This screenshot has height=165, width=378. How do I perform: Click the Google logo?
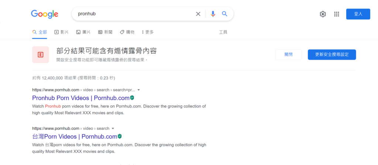tap(45, 14)
